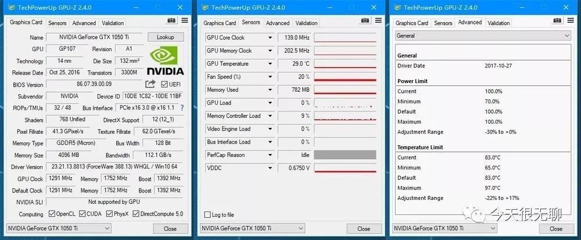The image size is (581, 240).
Task: Click the Name field showing GTX 1050 Ti
Action: click(95, 37)
